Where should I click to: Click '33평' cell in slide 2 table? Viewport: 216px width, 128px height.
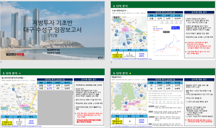[x=152, y=19]
